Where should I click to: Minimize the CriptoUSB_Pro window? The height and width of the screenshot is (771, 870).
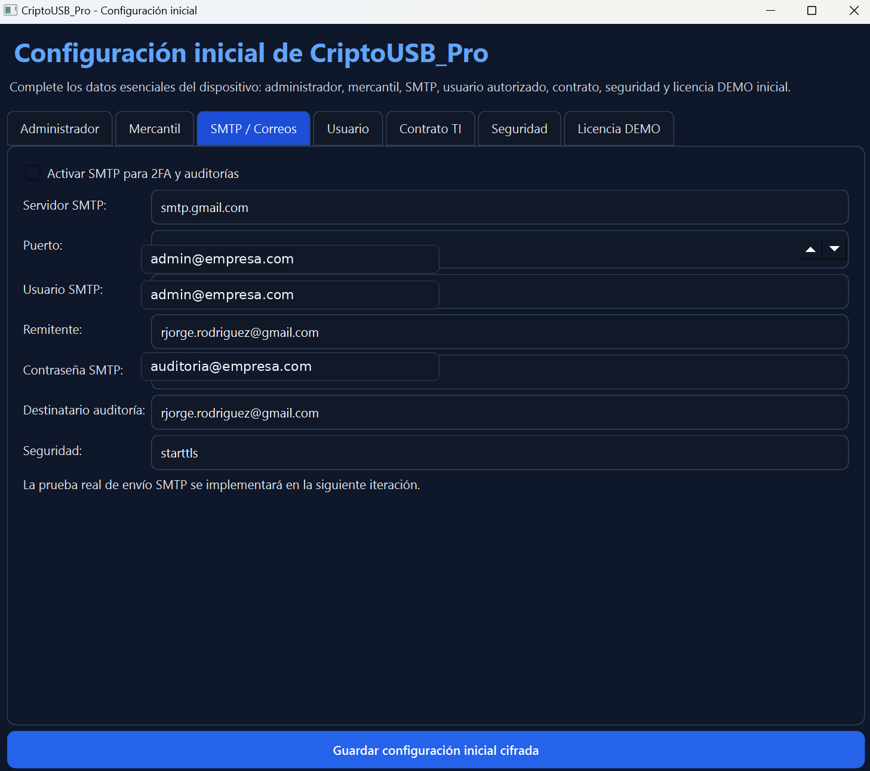click(770, 11)
